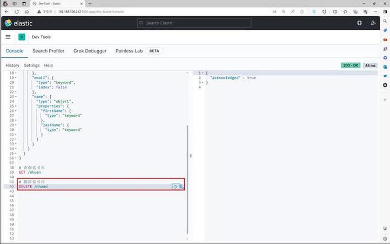Screen dimensions: 390x244
Task: Click the elastic logo
Action: (x=18, y=23)
